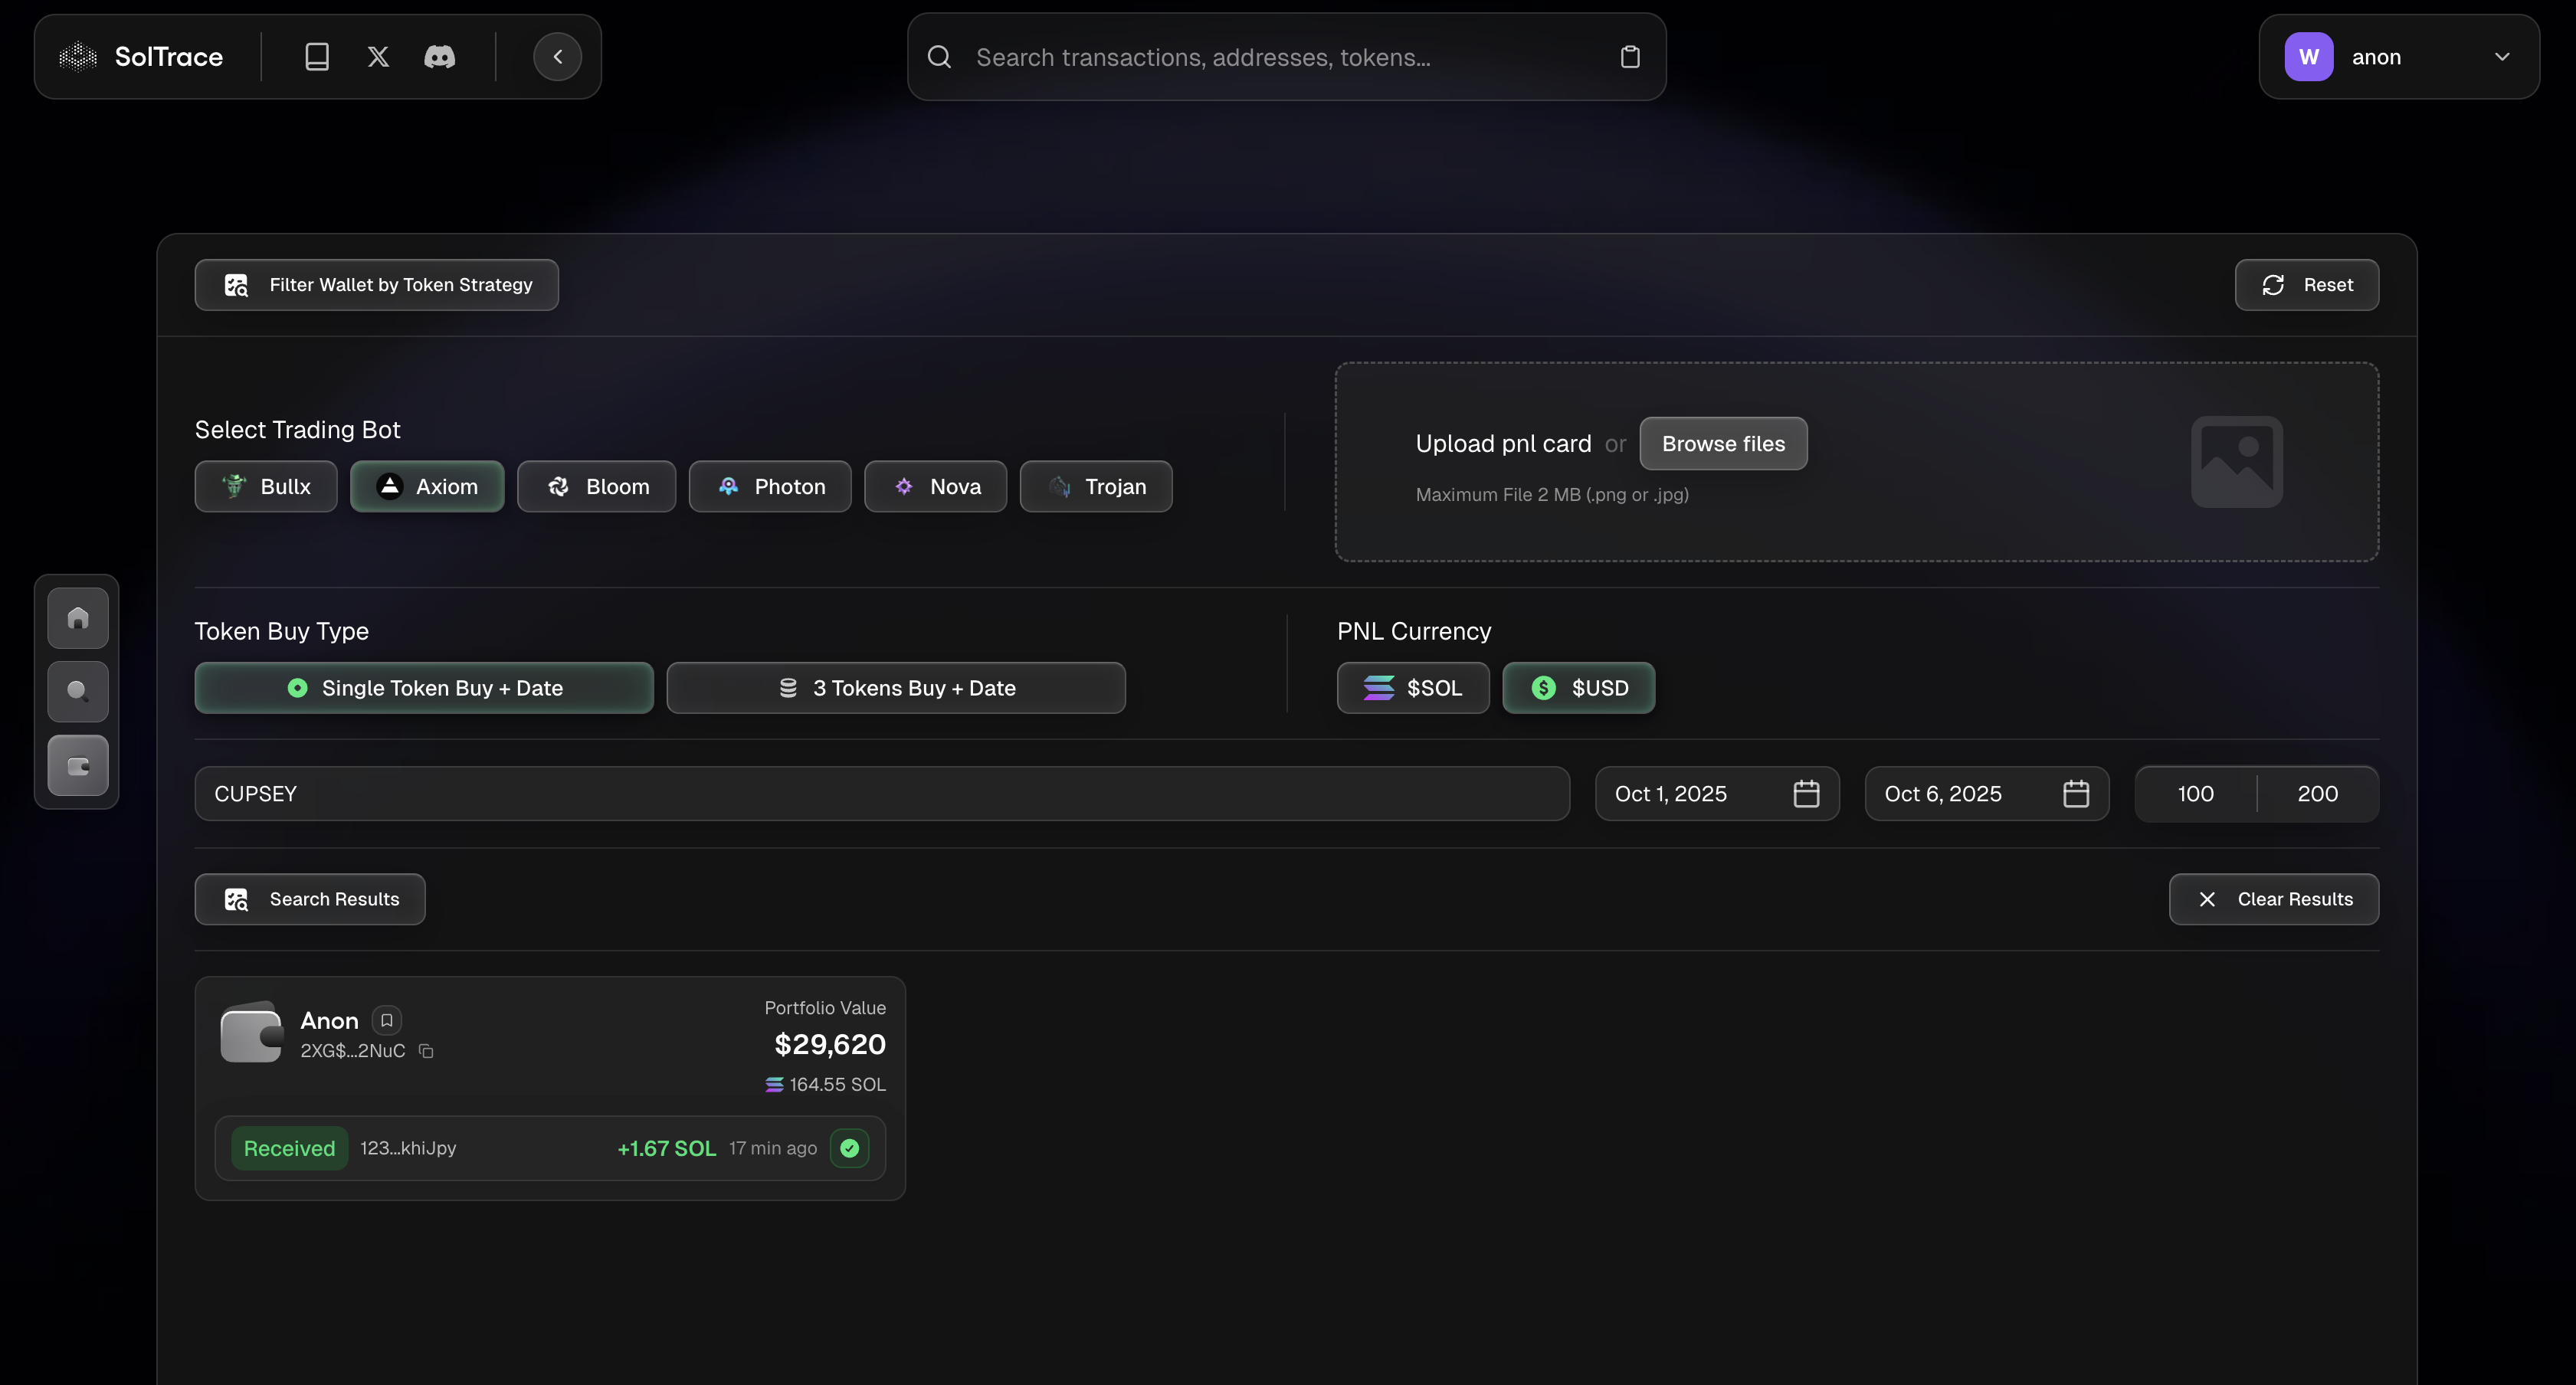Click the copy icon next to wallet address 2XG$...2NuC

427,1051
